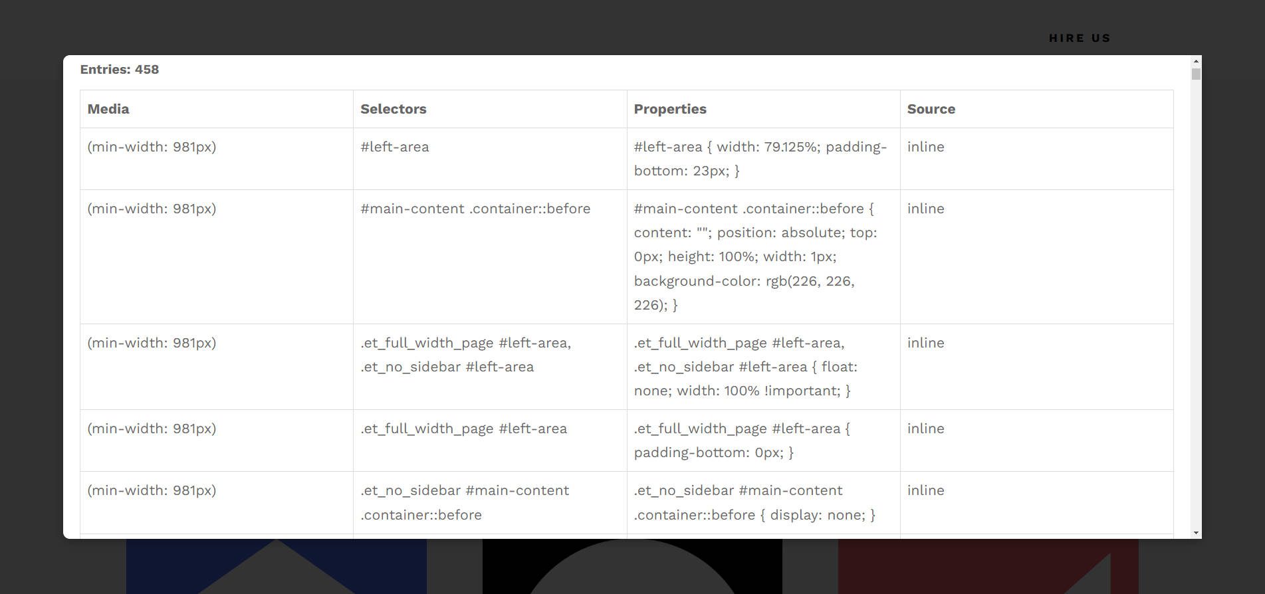Select the Properties column header
Screen dimensions: 1265x594
pyautogui.click(x=669, y=108)
